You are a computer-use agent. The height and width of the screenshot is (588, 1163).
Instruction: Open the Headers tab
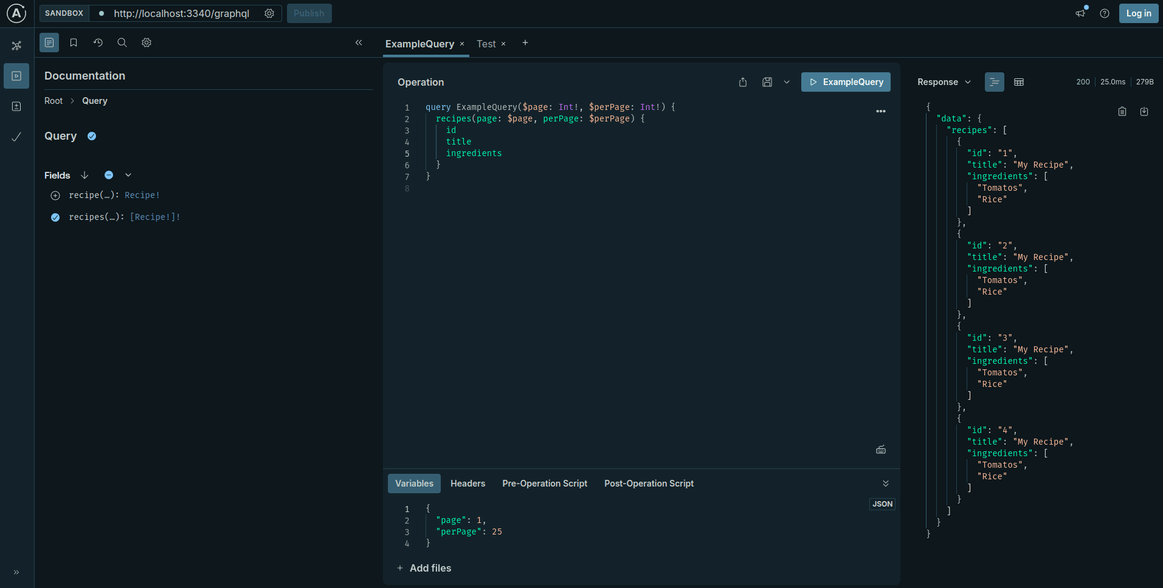pyautogui.click(x=468, y=483)
